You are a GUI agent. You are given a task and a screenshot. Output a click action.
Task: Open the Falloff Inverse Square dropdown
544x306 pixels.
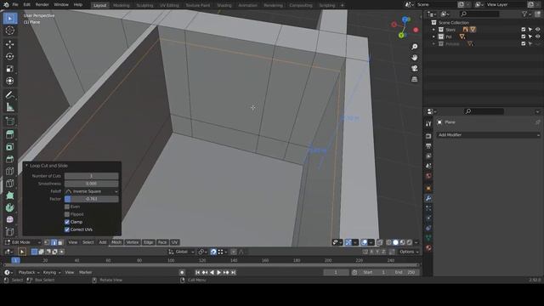tap(92, 191)
